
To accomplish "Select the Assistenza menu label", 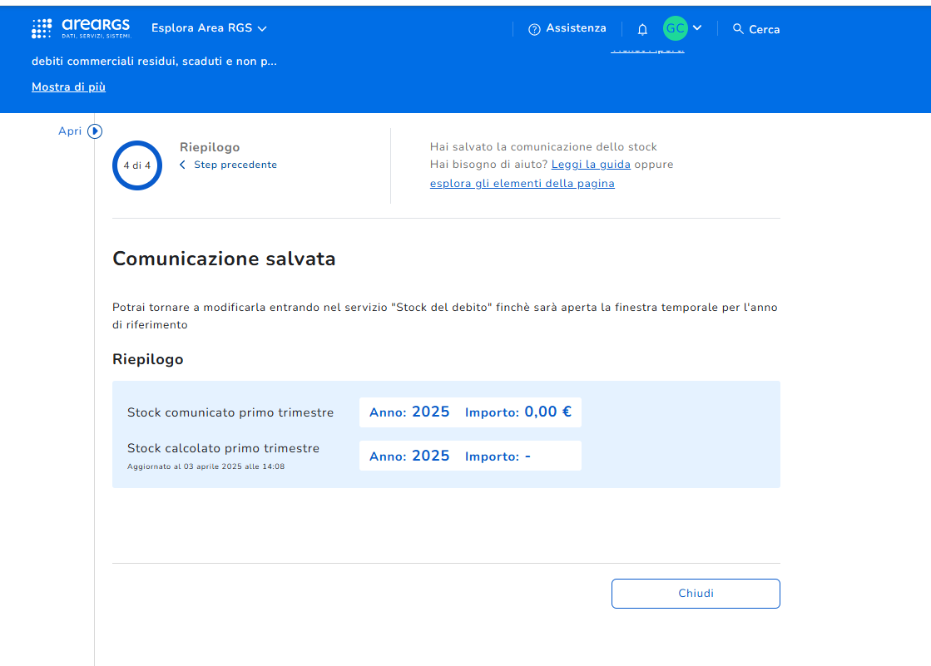I will [x=576, y=28].
